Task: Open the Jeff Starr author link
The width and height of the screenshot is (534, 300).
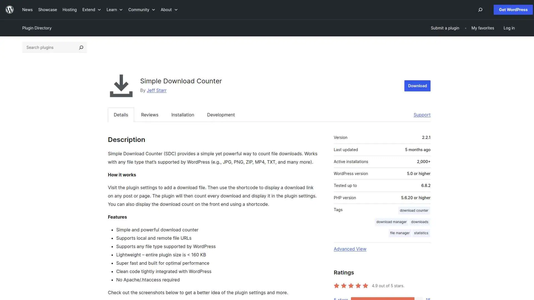Action: click(157, 90)
